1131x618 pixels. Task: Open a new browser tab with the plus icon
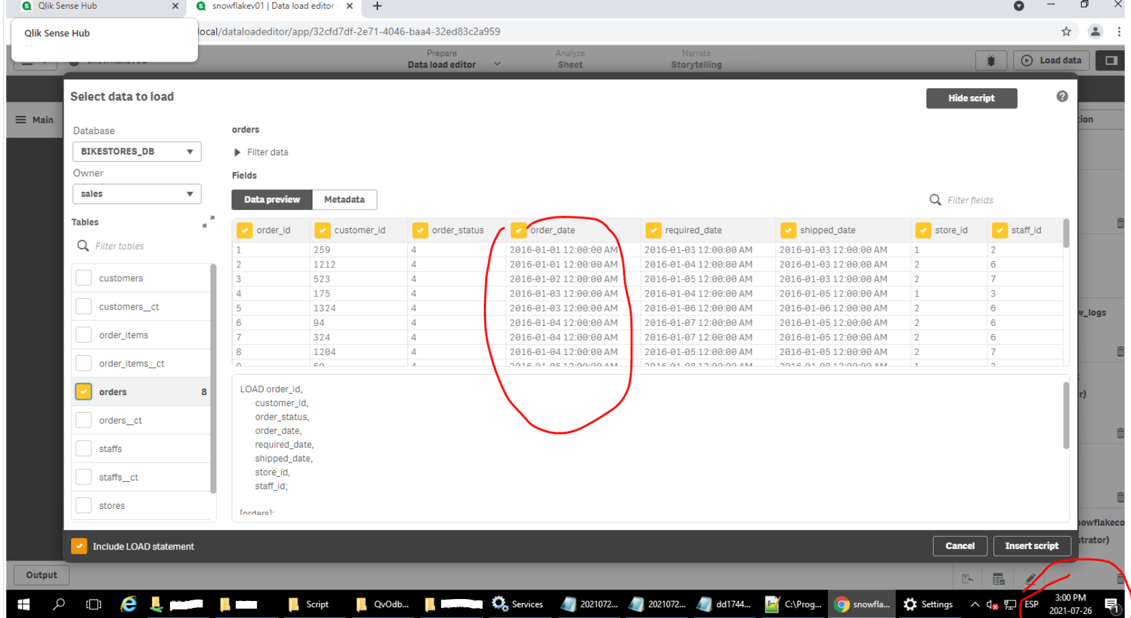tap(377, 6)
